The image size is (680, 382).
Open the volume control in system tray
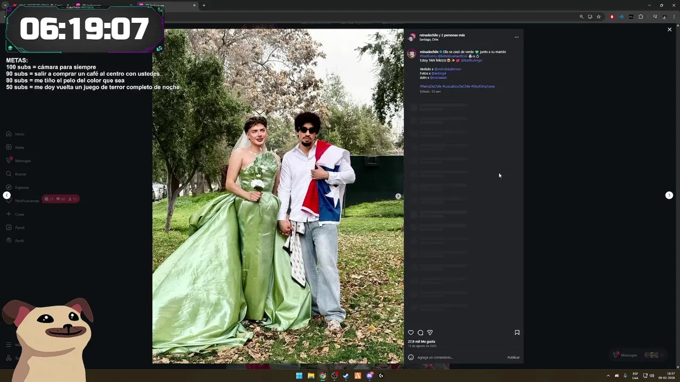pos(652,376)
